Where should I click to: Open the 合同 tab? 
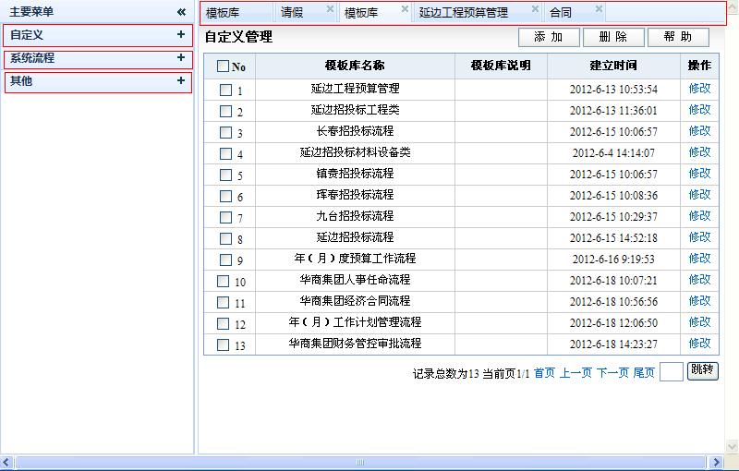tap(561, 13)
